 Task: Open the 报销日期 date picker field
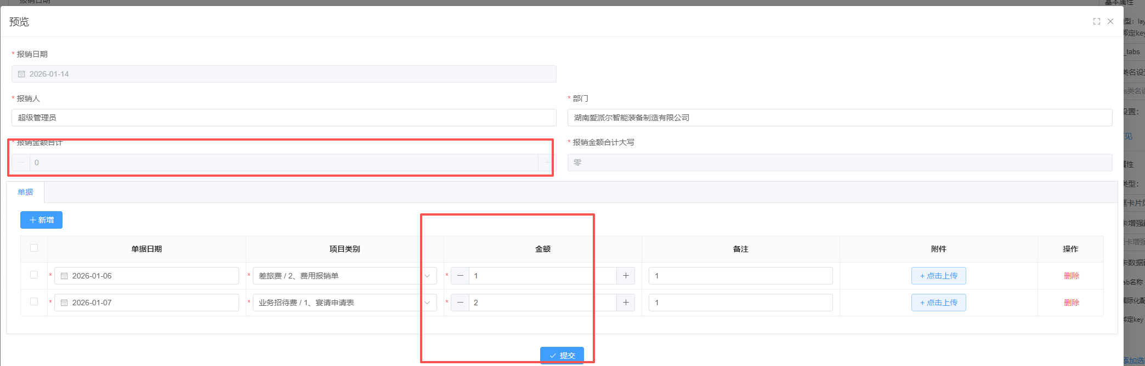point(284,74)
